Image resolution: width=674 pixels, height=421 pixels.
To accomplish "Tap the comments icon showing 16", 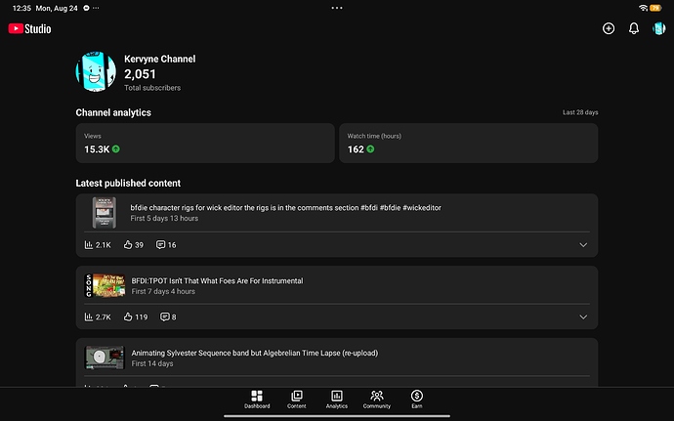I will [x=160, y=244].
